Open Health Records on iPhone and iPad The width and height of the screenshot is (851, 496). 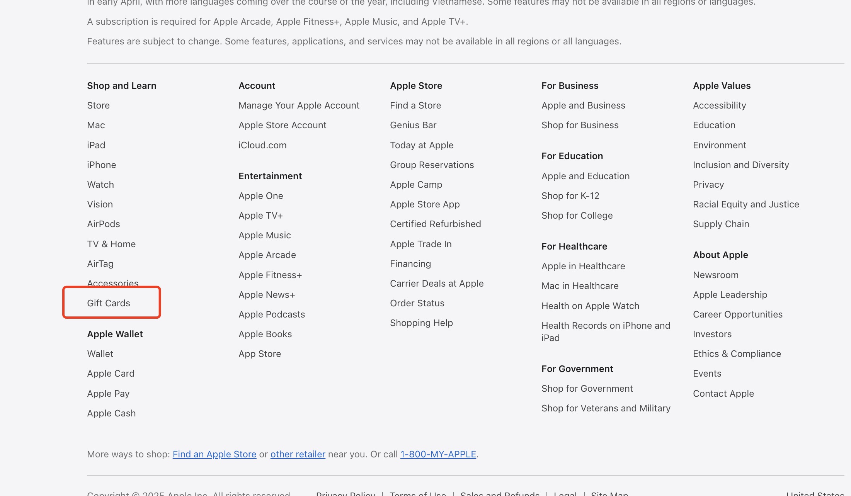point(606,331)
